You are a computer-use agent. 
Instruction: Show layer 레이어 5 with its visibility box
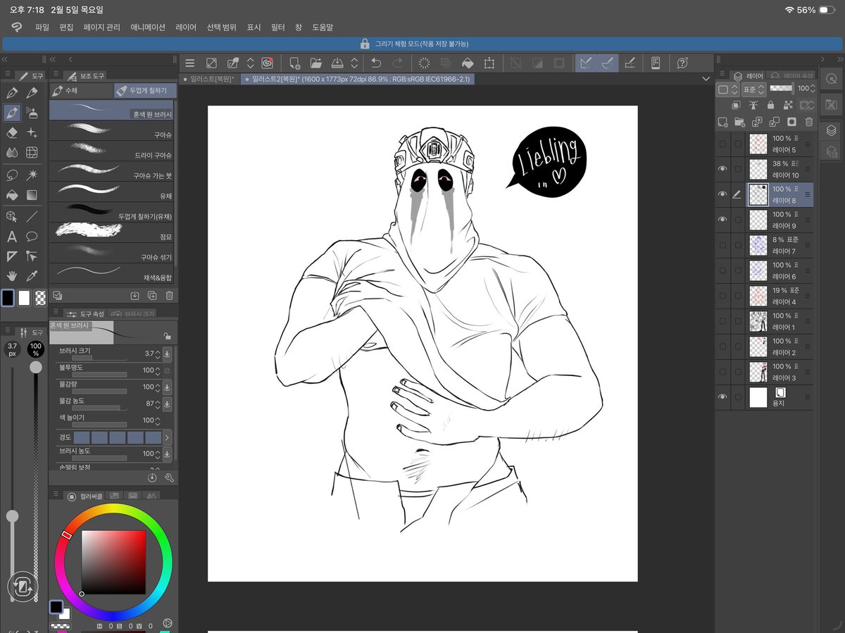point(722,144)
